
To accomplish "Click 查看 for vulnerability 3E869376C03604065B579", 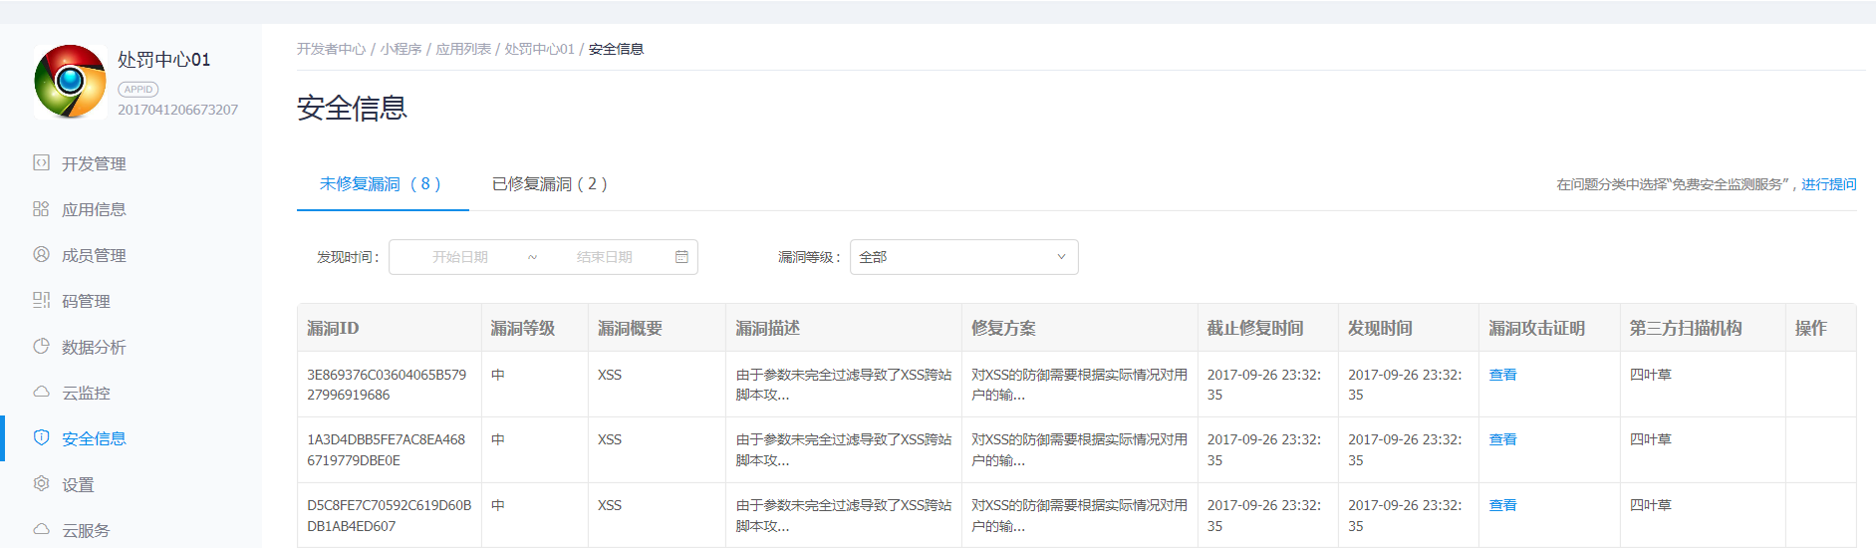I will [x=1502, y=375].
